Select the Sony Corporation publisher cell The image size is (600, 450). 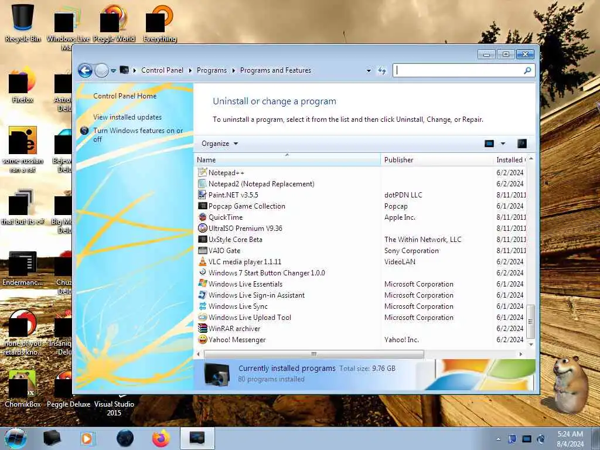point(412,251)
